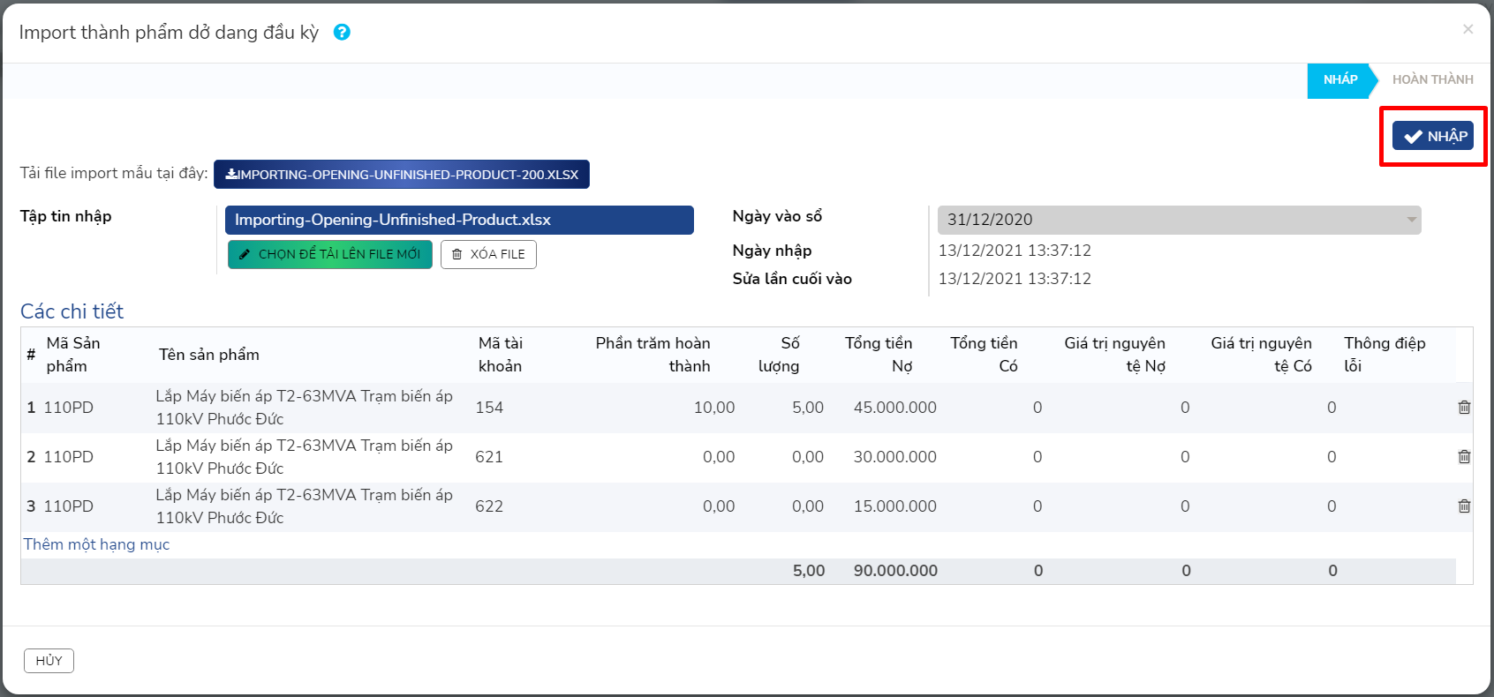
Task: Click the Phần trăm hoàn thành column header
Action: coord(653,355)
